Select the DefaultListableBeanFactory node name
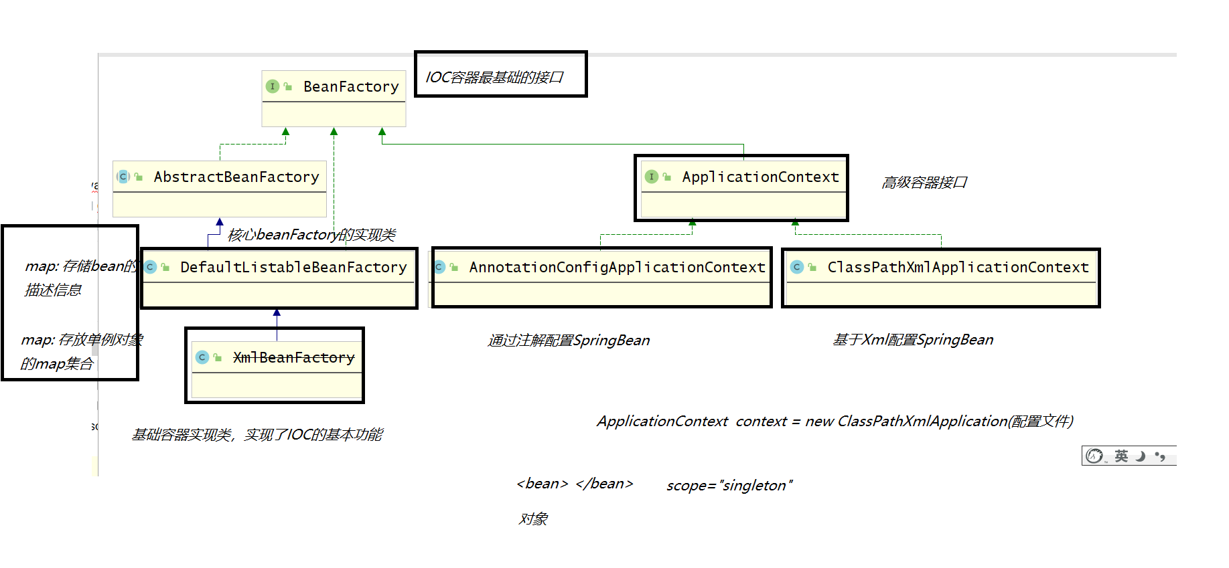The image size is (1229, 568). coord(293,267)
